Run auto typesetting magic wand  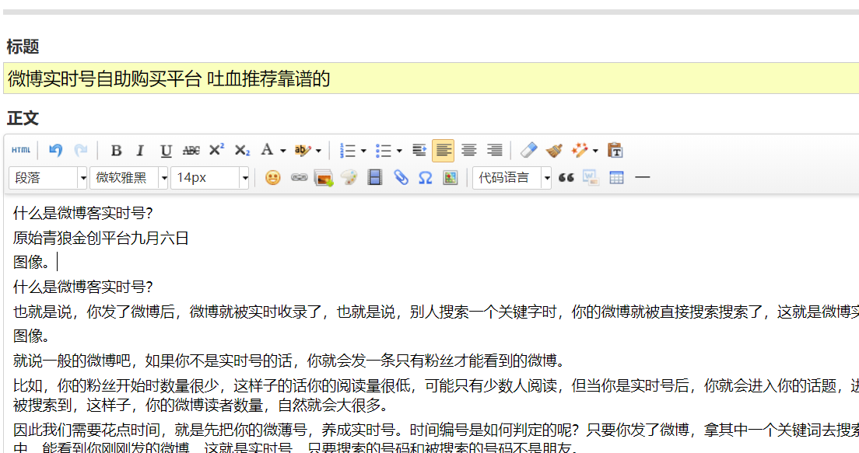(580, 150)
